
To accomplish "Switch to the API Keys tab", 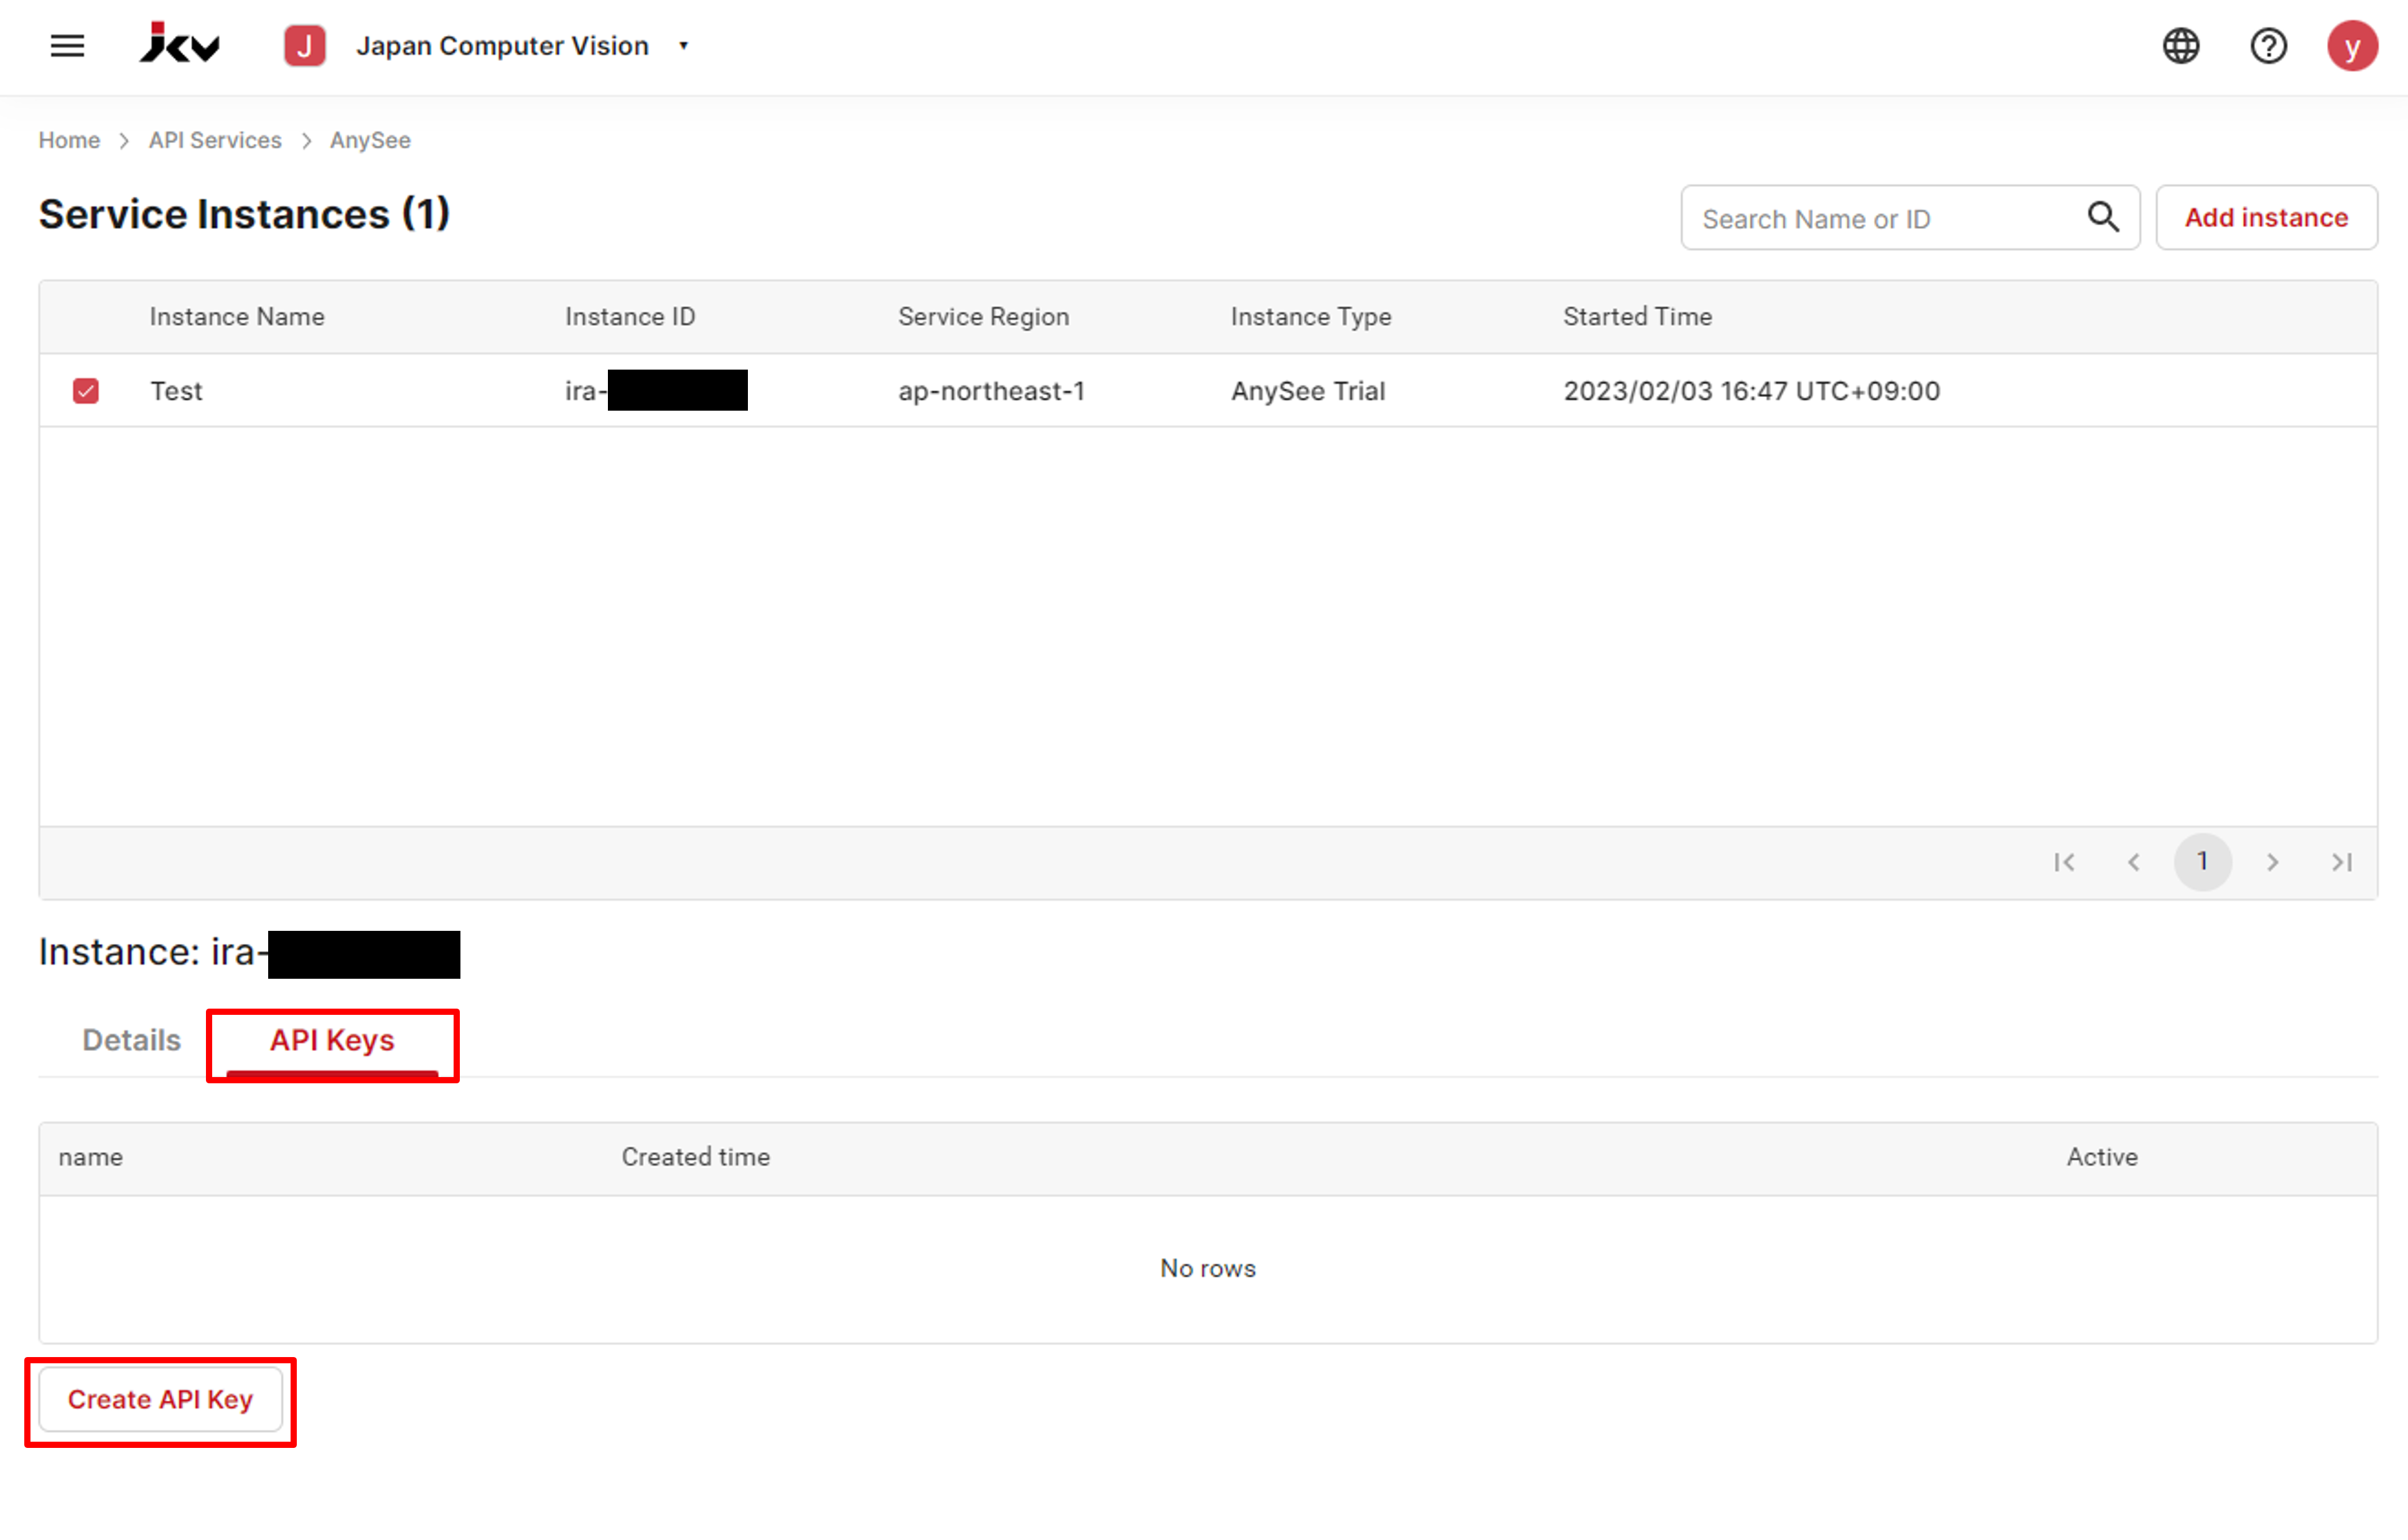I will [332, 1041].
